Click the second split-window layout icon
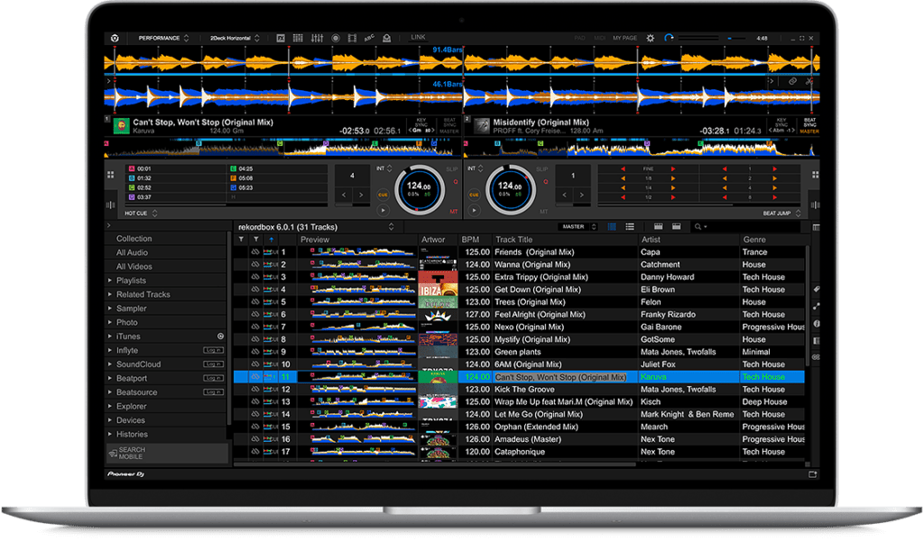Viewport: 924px width, 550px height. pos(677,226)
